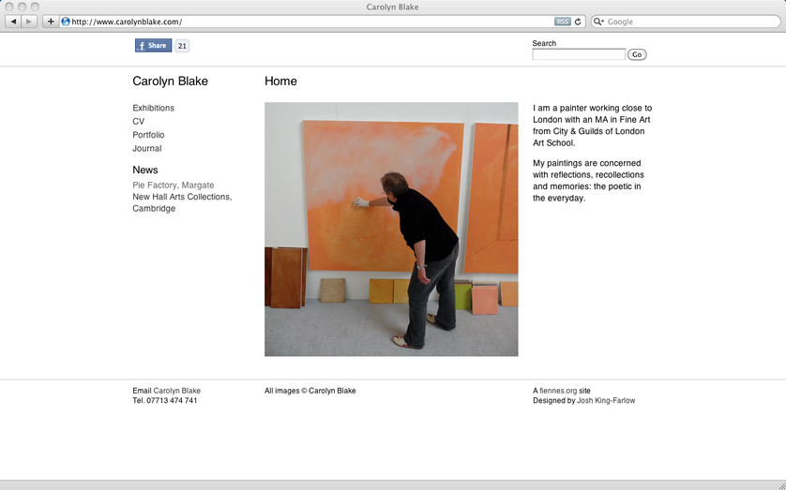786x490 pixels.
Task: Open the Carolyn Blake site title link
Action: (170, 82)
